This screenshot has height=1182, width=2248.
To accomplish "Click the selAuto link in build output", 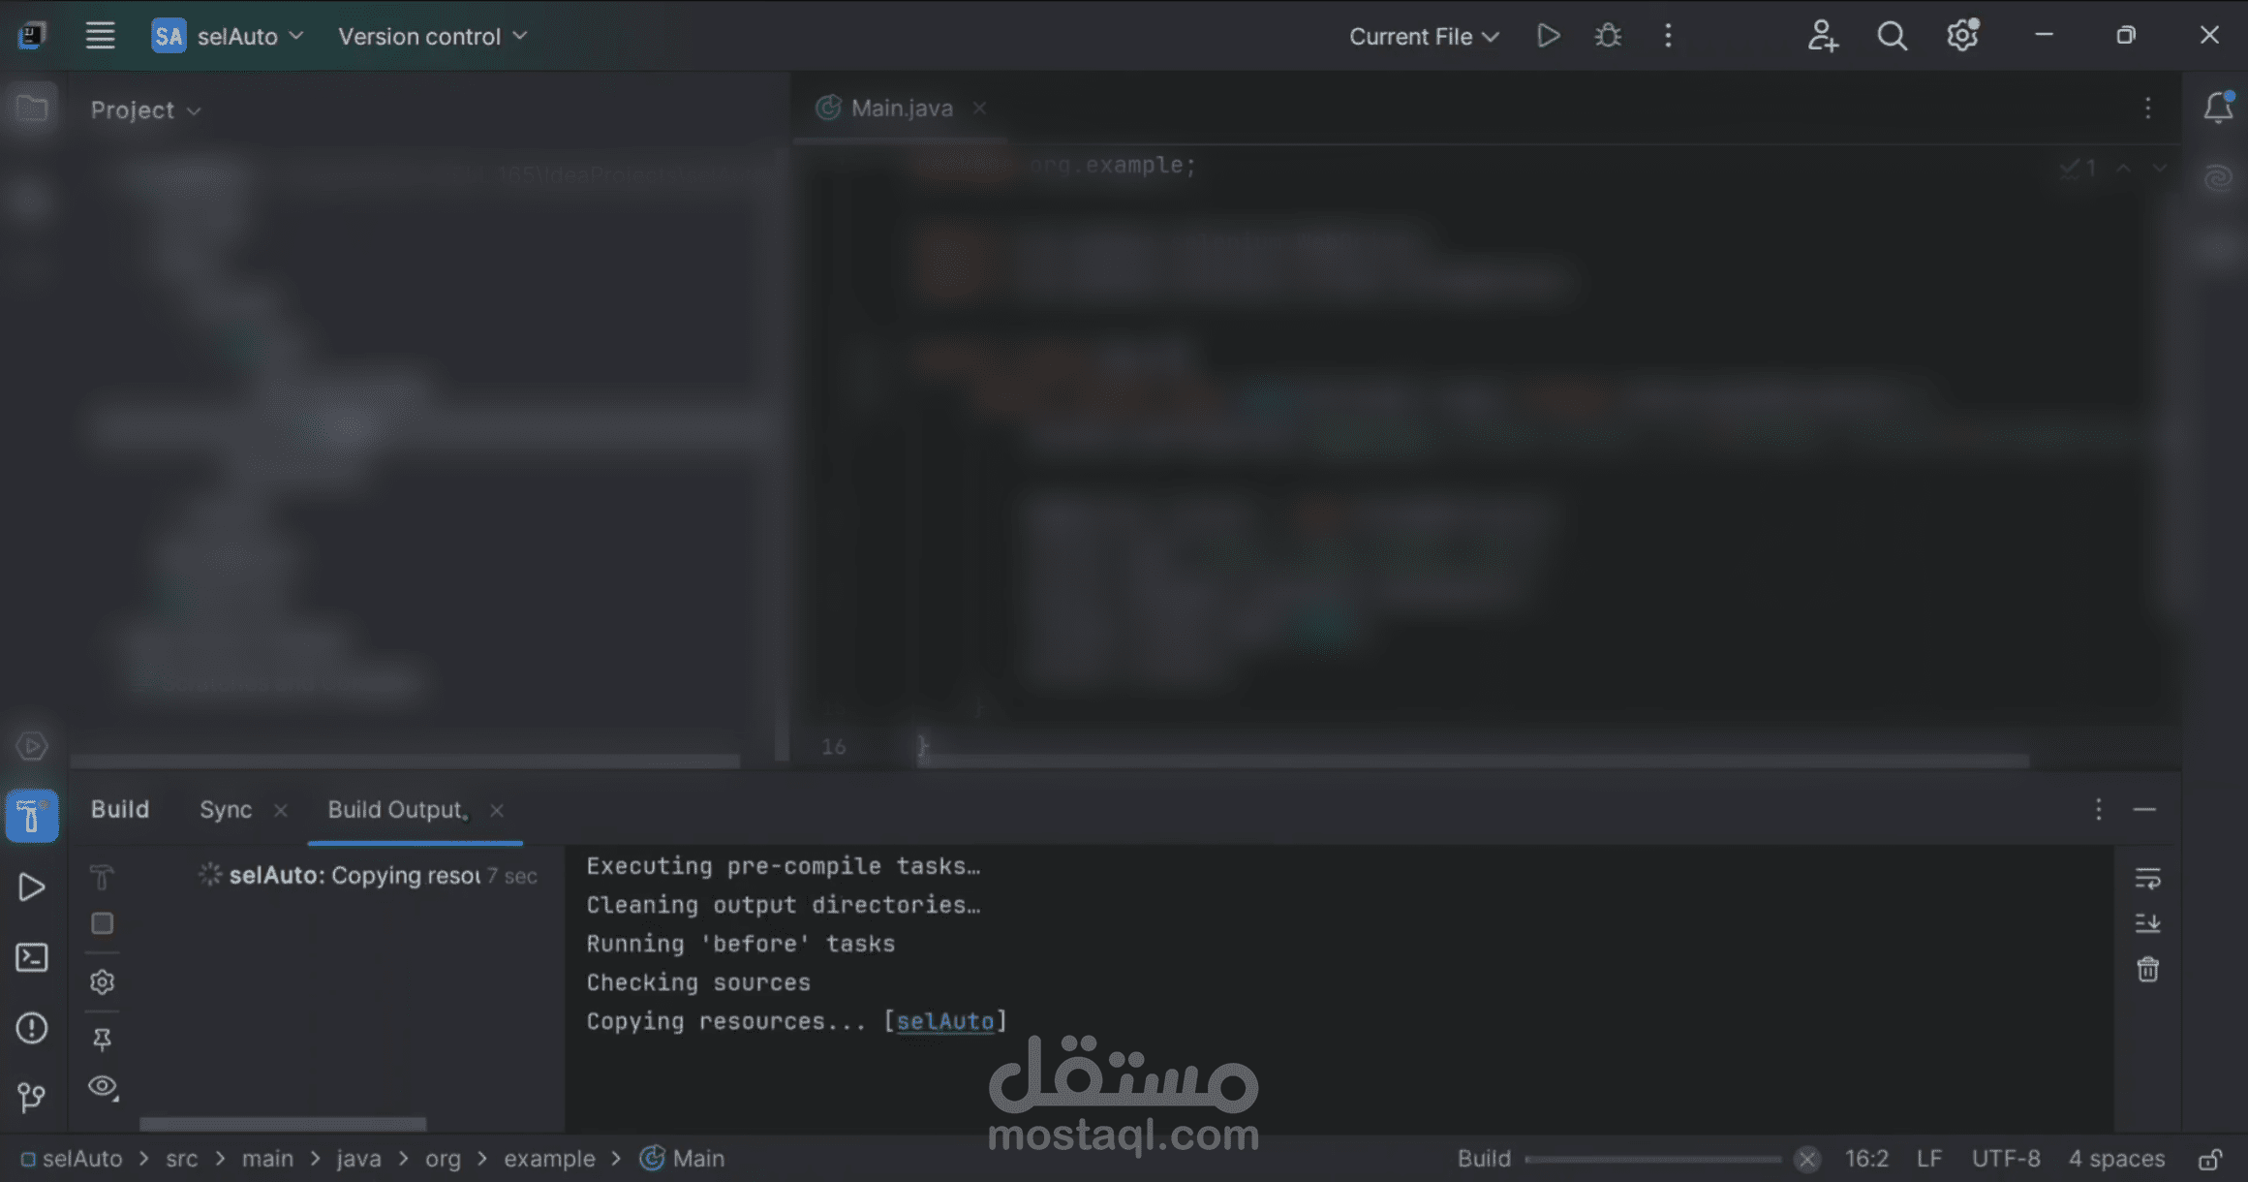I will 944,1021.
